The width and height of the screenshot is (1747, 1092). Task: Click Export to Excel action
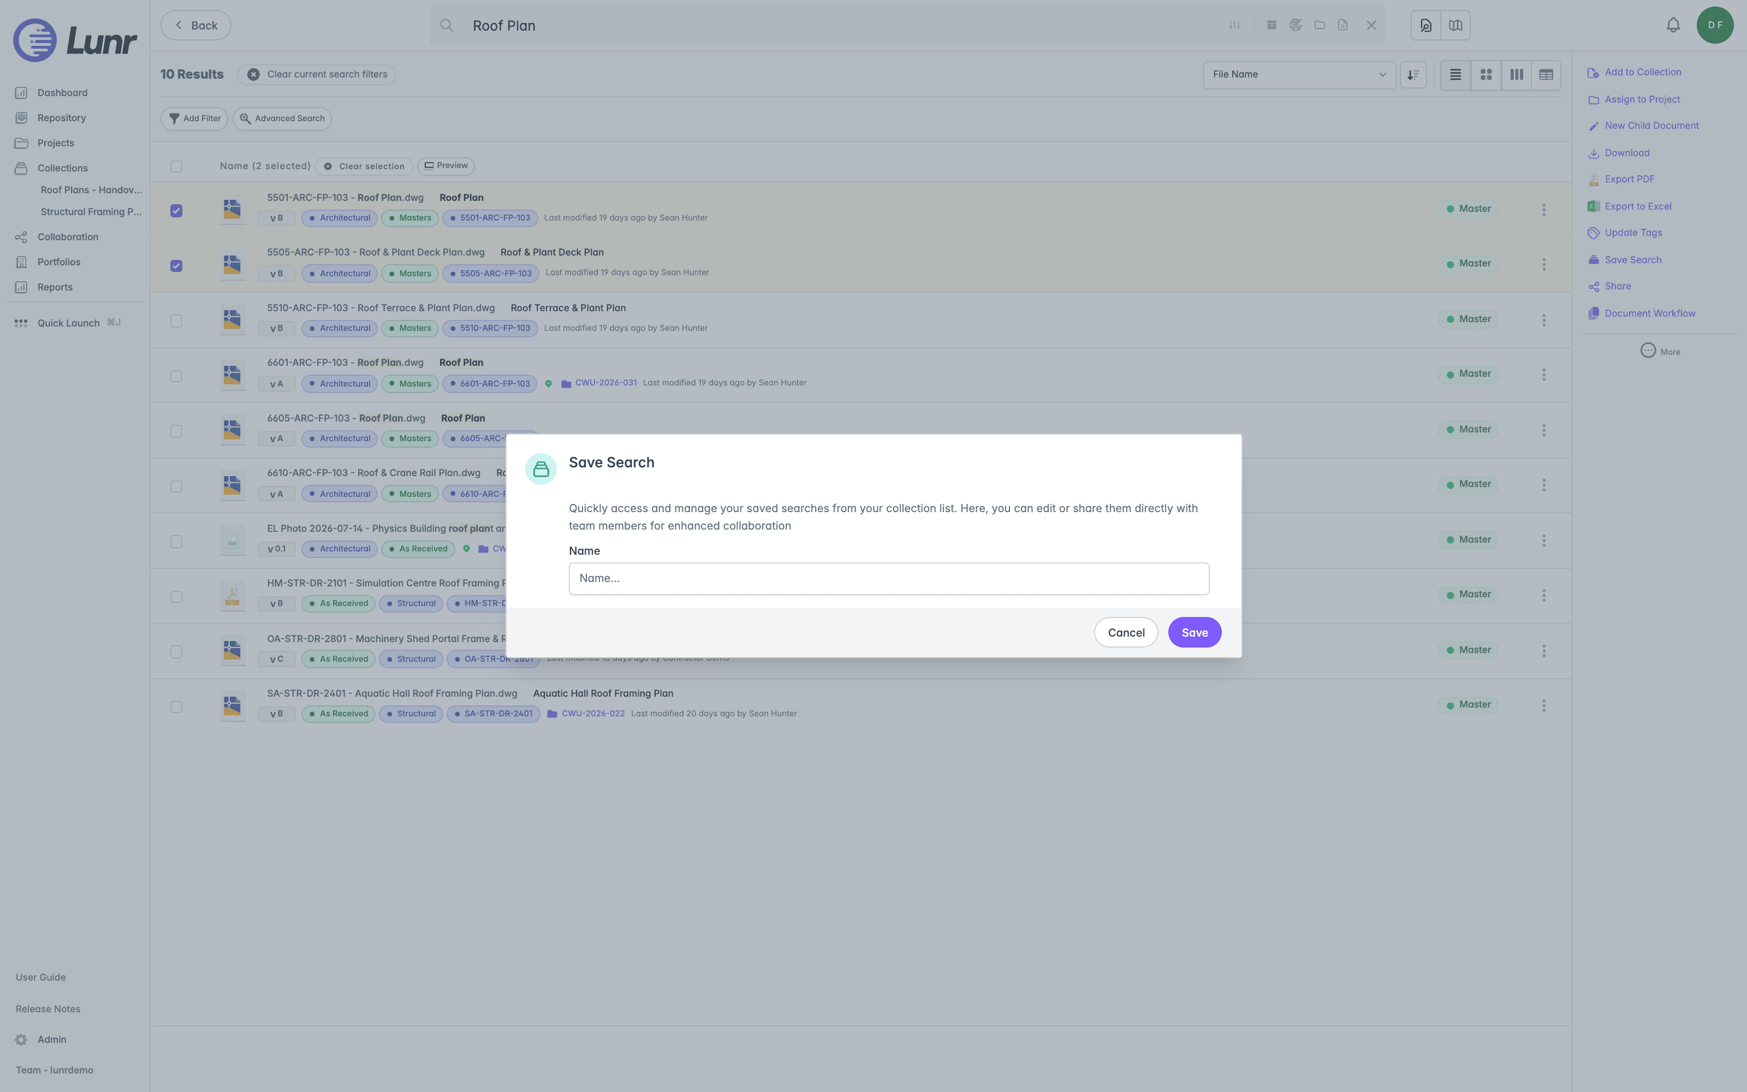point(1629,206)
